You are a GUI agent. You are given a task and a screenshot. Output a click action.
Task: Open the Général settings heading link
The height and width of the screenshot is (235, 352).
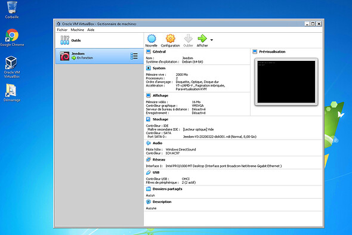(x=159, y=52)
